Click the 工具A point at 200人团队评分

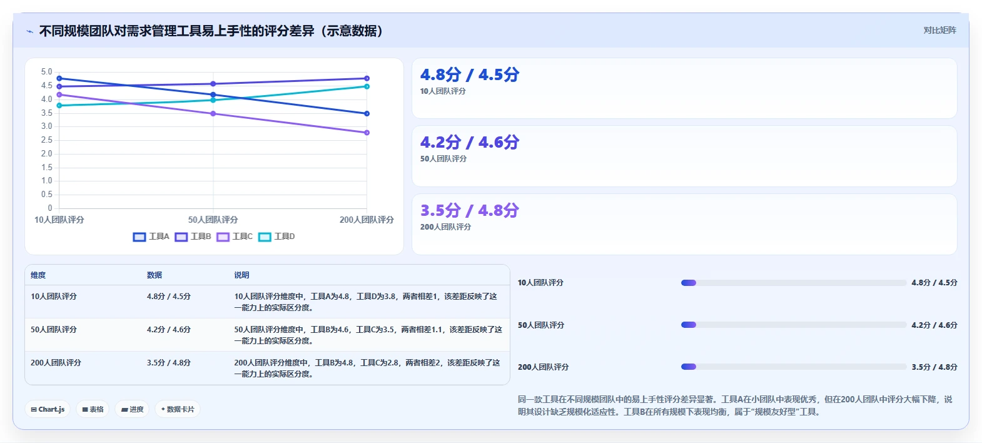367,113
